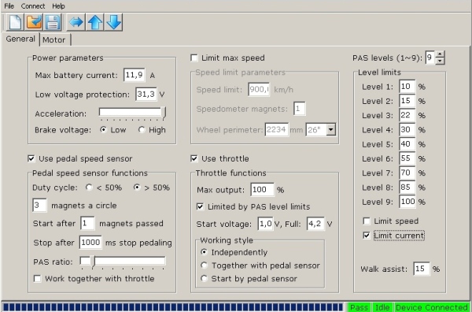Screen dimensions: 472x312
Task: Open the wheel size 26" dropdown
Action: [x=331, y=130]
